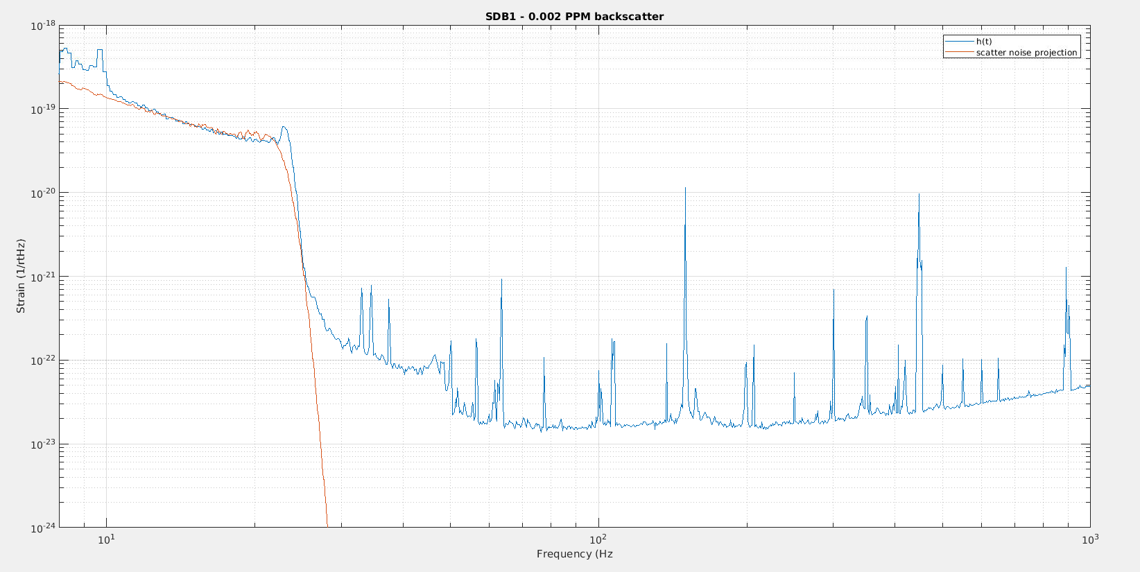The width and height of the screenshot is (1140, 572).
Task: Click the 'Strain (1/rtHz)' y-axis label
Action: 21,276
